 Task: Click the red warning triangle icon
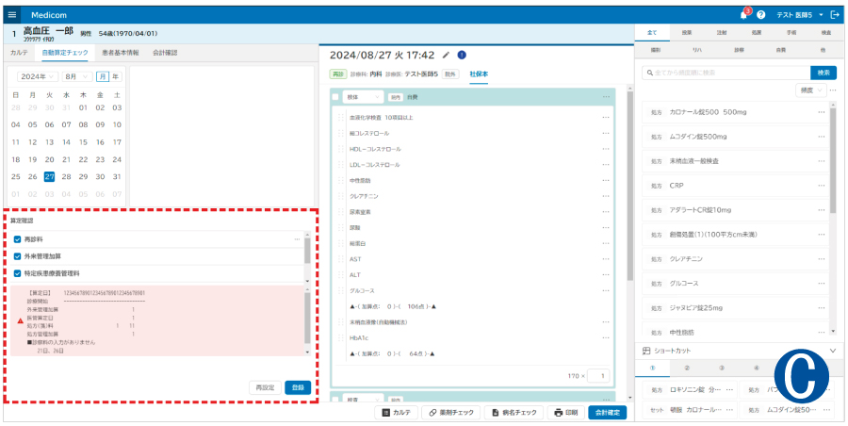[20, 321]
